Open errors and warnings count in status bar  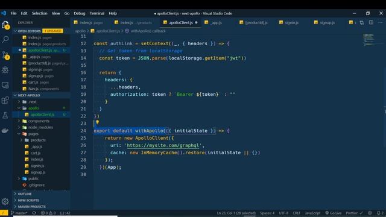[48, 213]
